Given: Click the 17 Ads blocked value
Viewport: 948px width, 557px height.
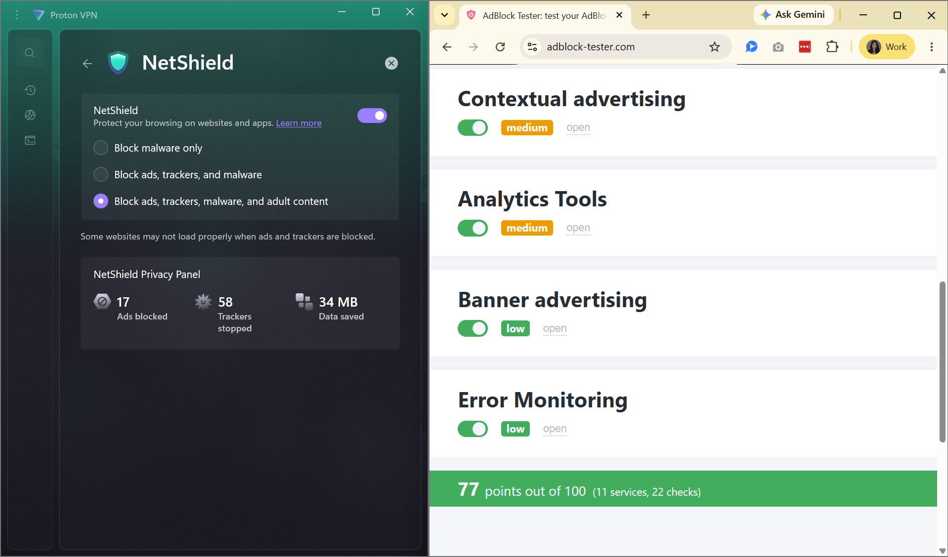Looking at the screenshot, I should tap(123, 302).
